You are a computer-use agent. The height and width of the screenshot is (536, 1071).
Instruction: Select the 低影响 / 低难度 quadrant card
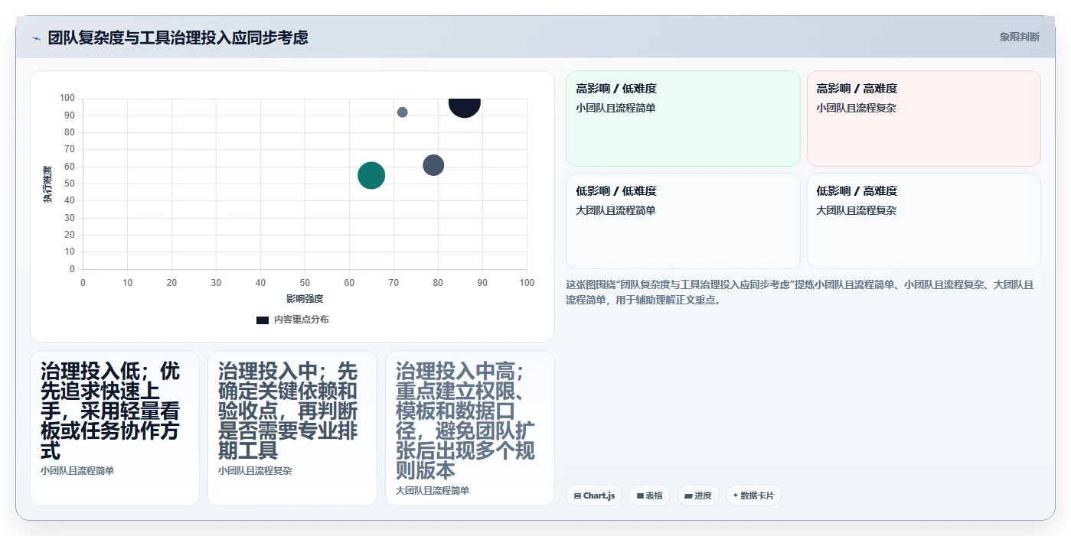tap(683, 221)
